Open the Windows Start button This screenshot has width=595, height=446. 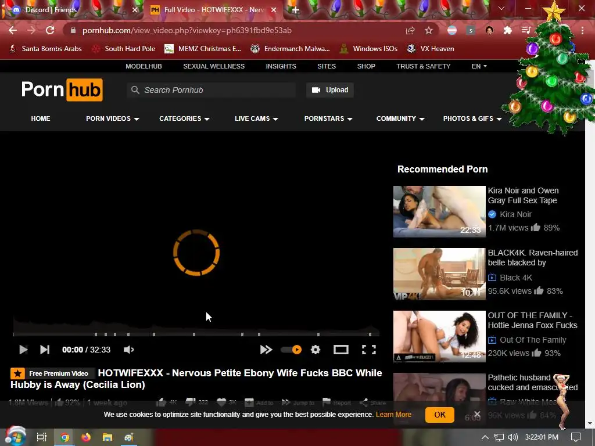click(x=15, y=437)
